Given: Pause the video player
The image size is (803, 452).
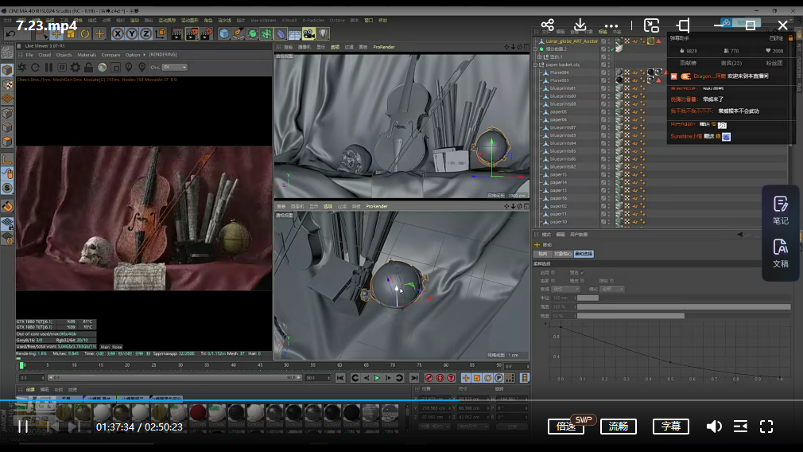Looking at the screenshot, I should tap(23, 427).
